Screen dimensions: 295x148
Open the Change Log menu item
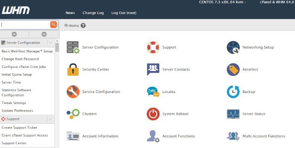click(93, 13)
